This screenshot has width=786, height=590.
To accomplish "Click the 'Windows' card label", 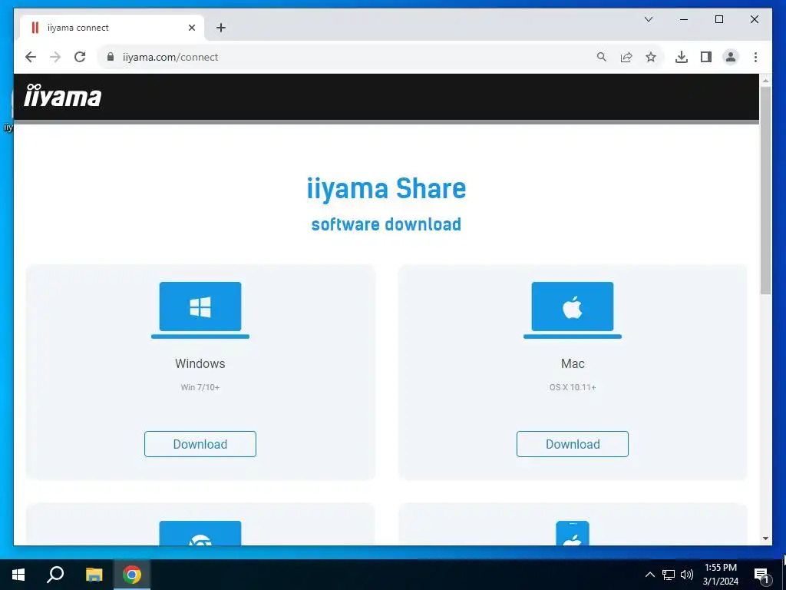I will point(200,363).
